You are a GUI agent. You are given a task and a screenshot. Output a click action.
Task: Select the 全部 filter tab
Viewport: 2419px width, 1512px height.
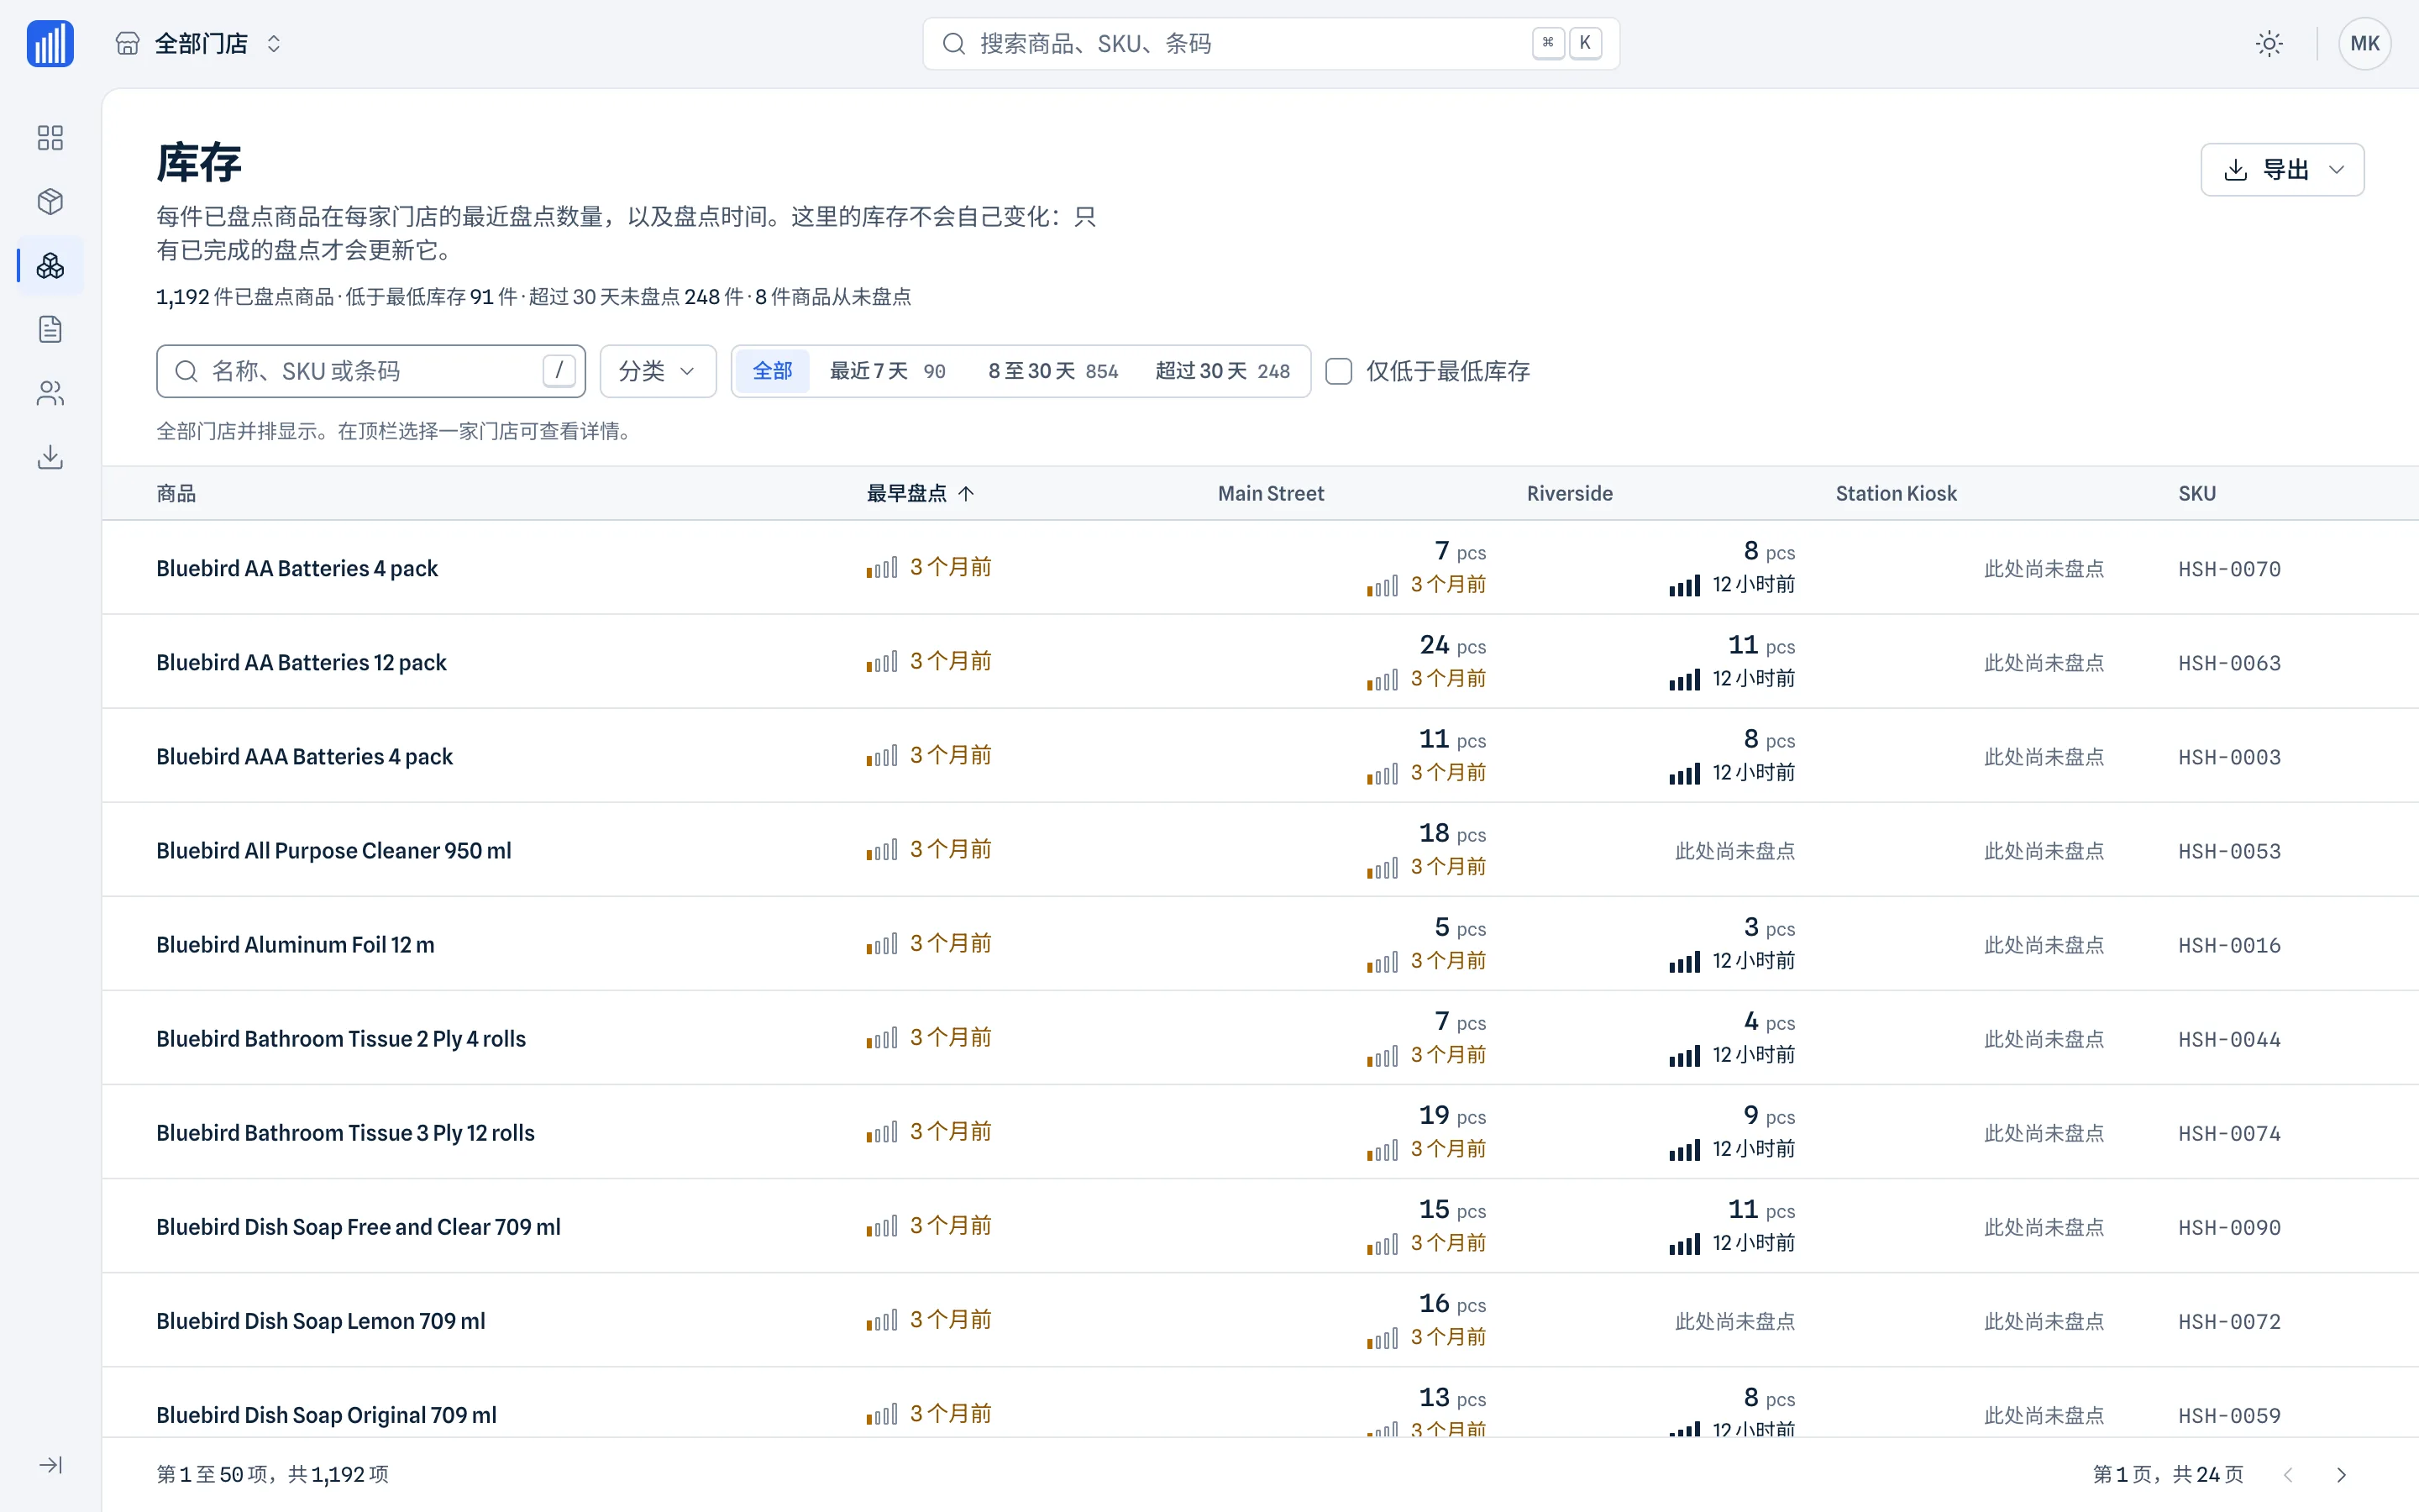point(772,371)
